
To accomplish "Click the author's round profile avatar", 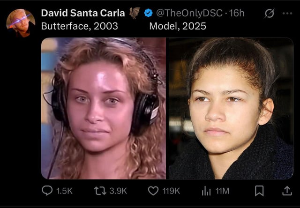I will tap(21, 23).
